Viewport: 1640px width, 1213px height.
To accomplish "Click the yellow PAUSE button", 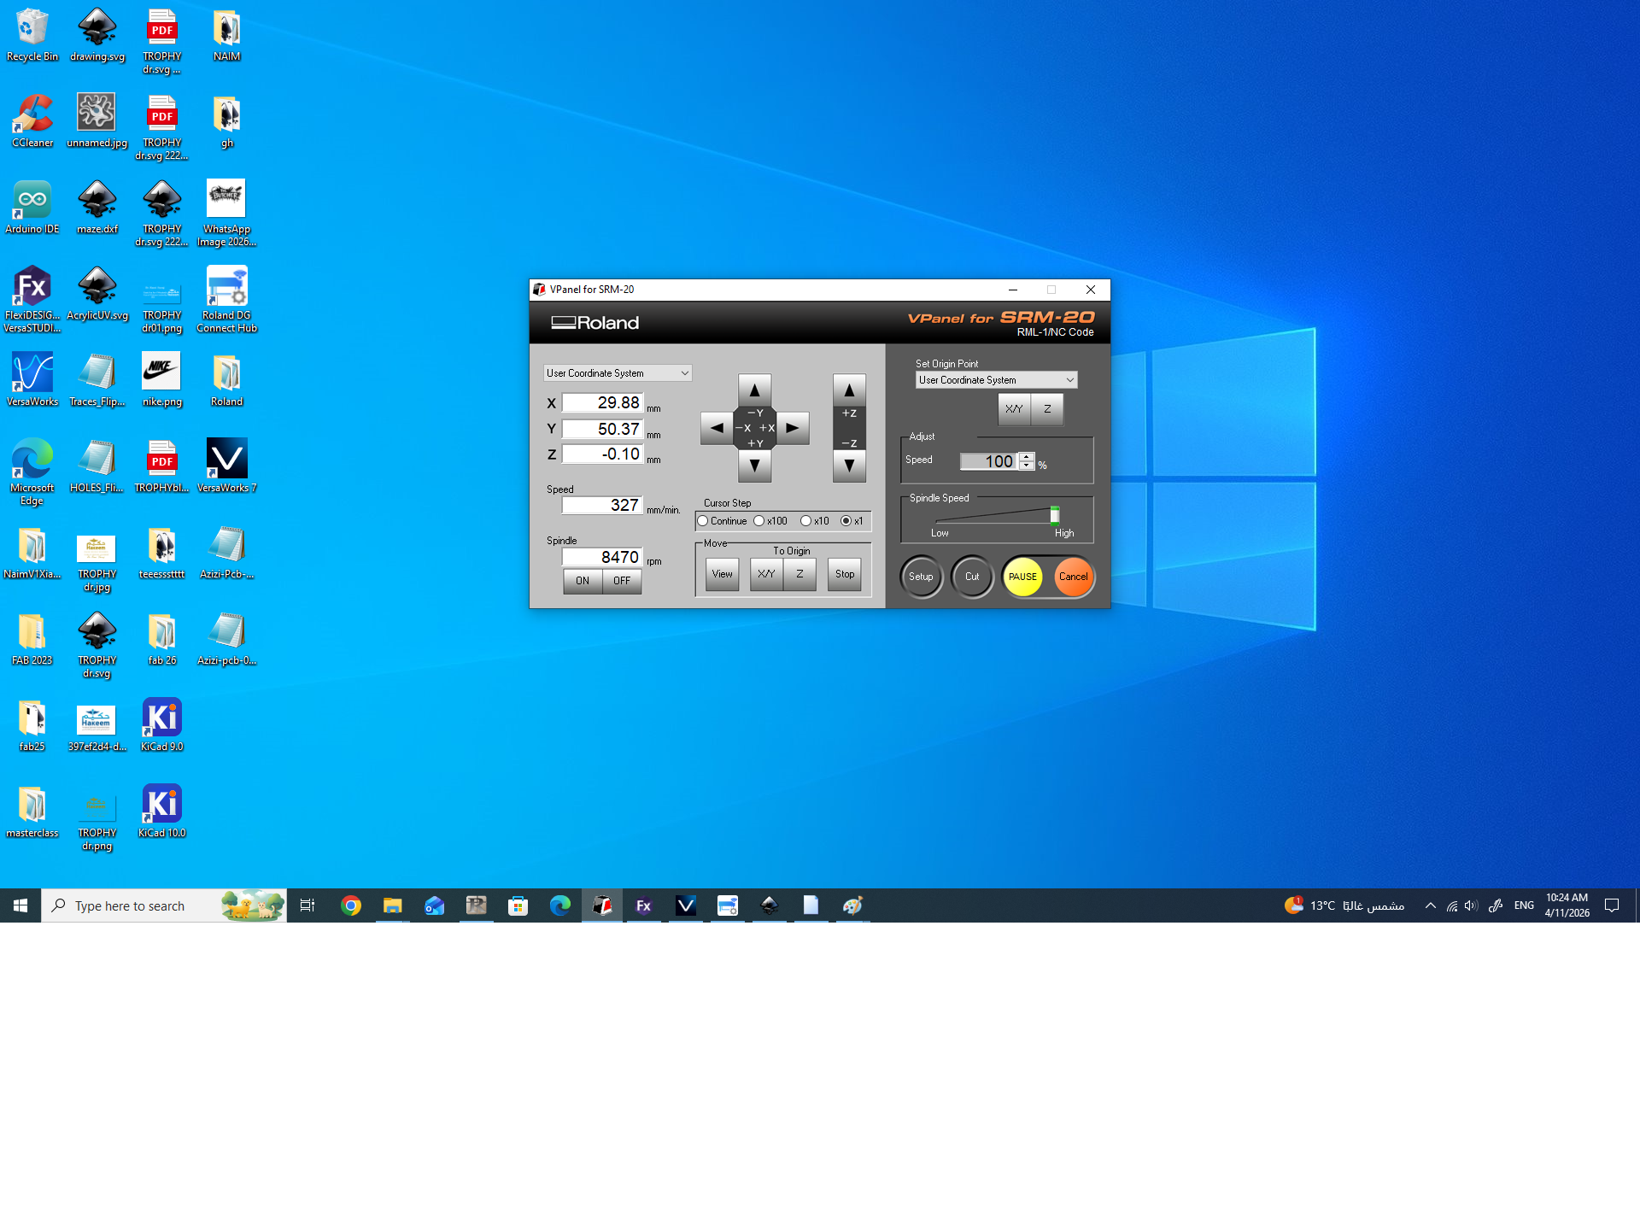I will coord(1022,577).
